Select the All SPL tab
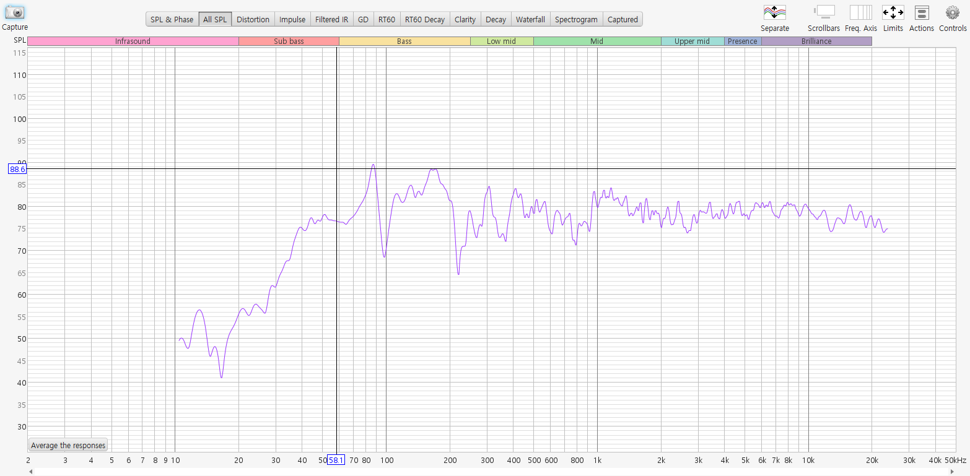This screenshot has height=476, width=970. pyautogui.click(x=215, y=19)
